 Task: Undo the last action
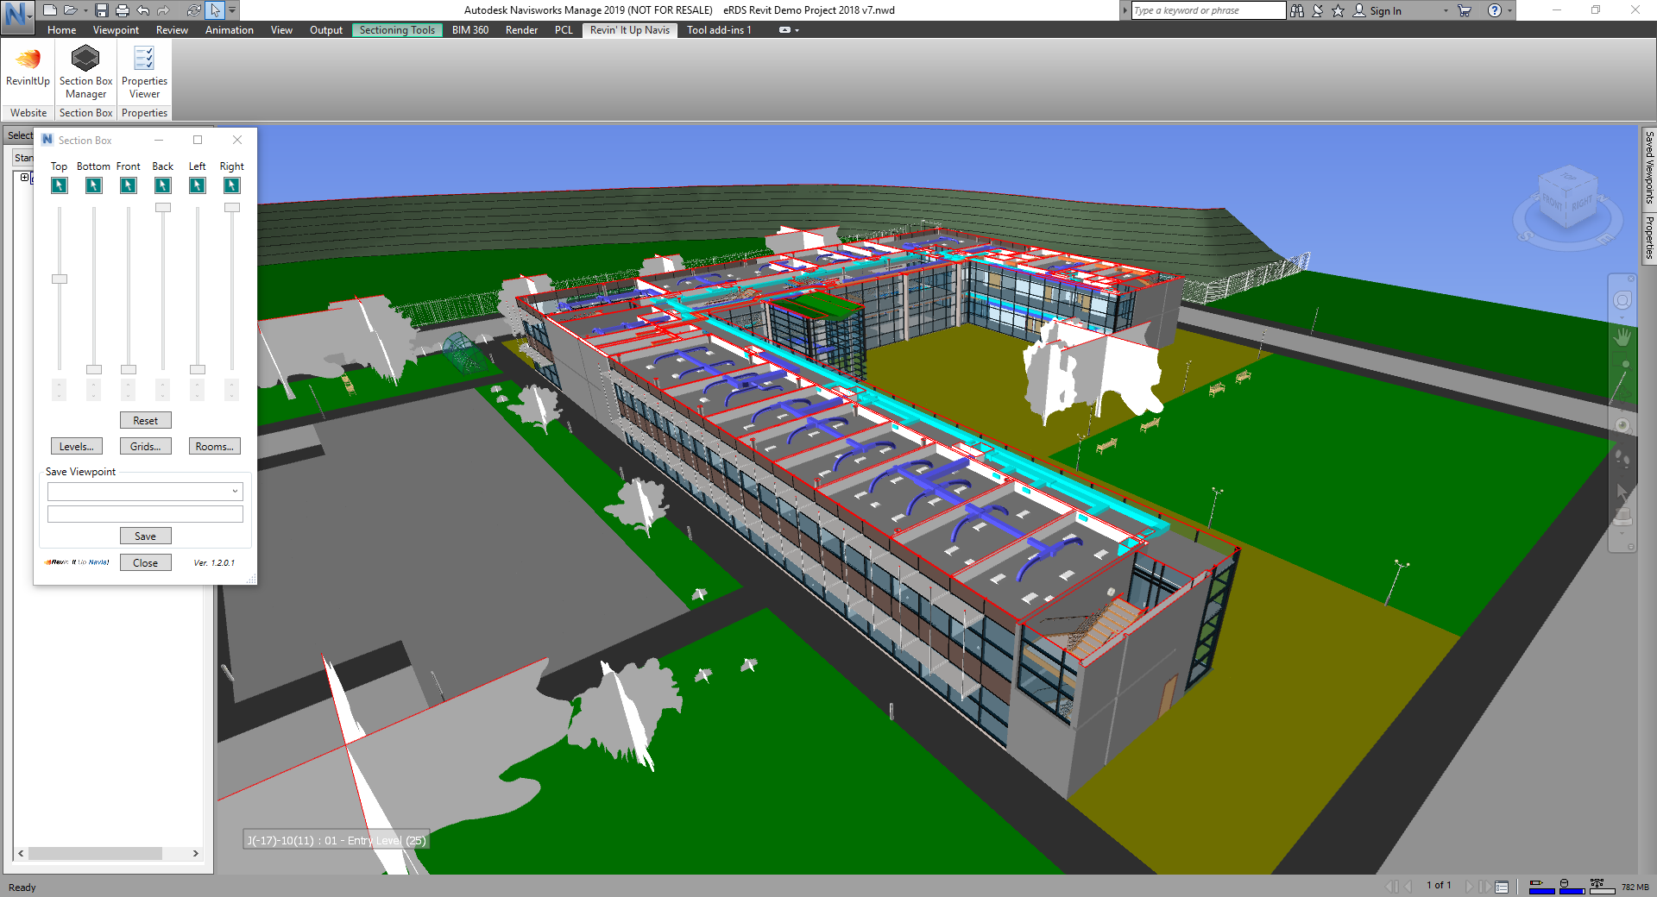click(142, 10)
